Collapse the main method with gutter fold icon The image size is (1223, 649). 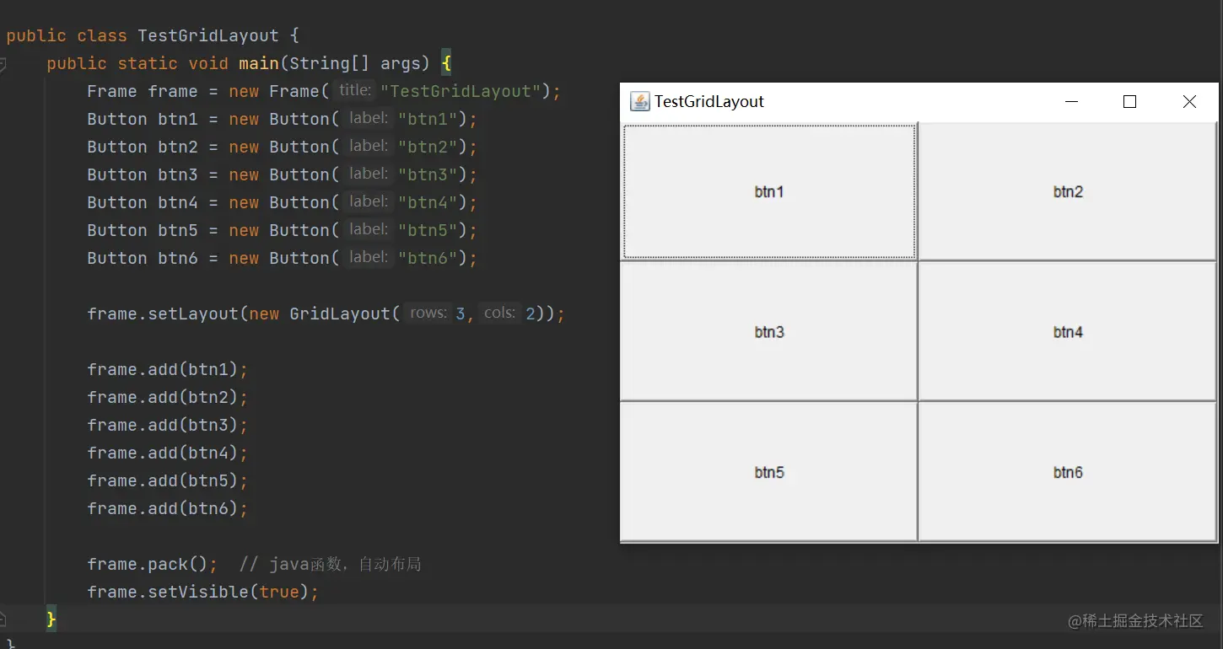pyautogui.click(x=3, y=64)
